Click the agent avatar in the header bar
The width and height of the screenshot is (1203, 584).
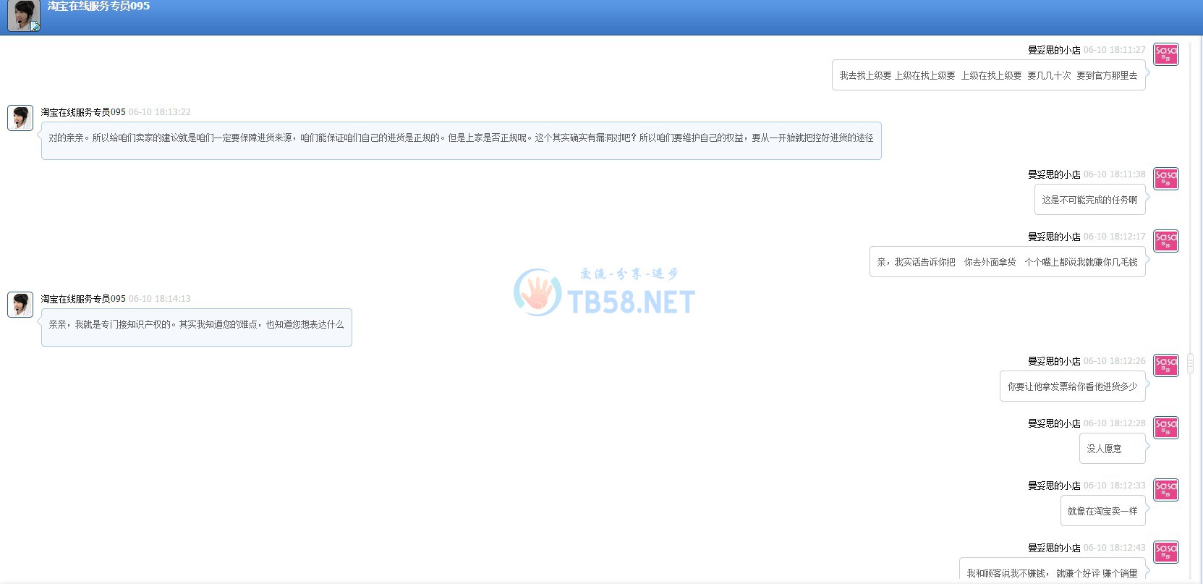(x=23, y=15)
